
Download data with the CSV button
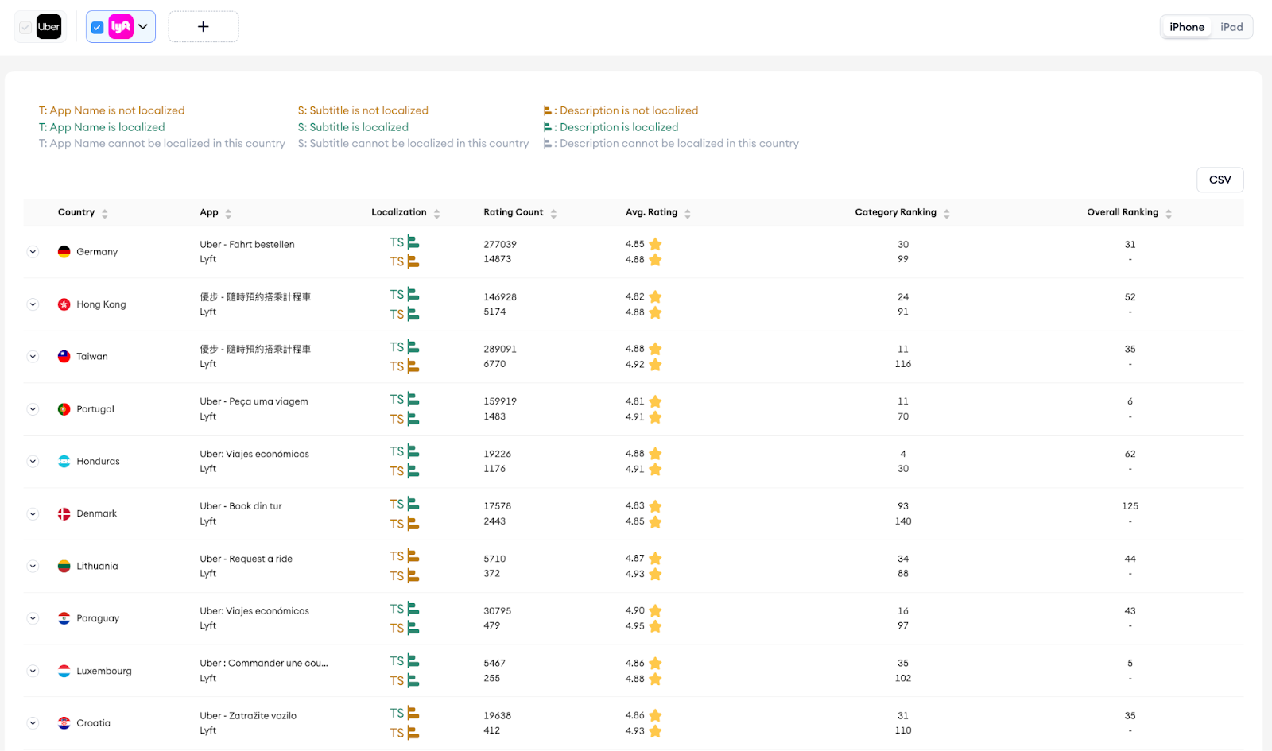coord(1220,180)
